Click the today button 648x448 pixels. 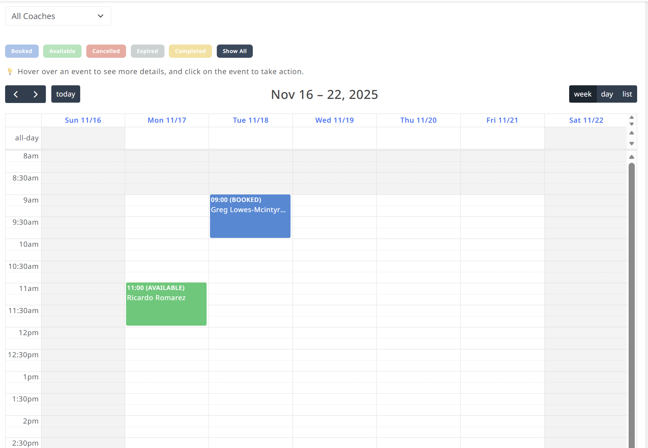(66, 94)
